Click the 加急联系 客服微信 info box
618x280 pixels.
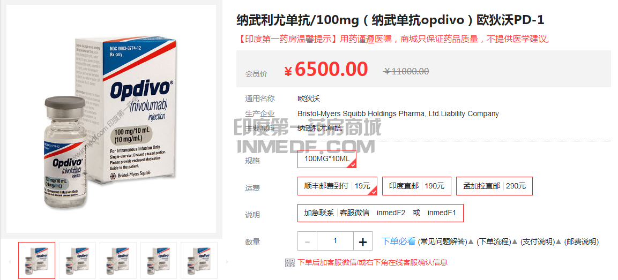pyautogui.click(x=381, y=213)
